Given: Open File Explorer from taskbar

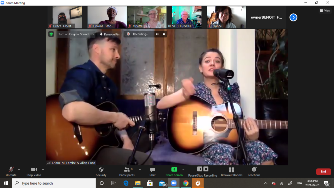Looking at the screenshot, I should 138,183.
